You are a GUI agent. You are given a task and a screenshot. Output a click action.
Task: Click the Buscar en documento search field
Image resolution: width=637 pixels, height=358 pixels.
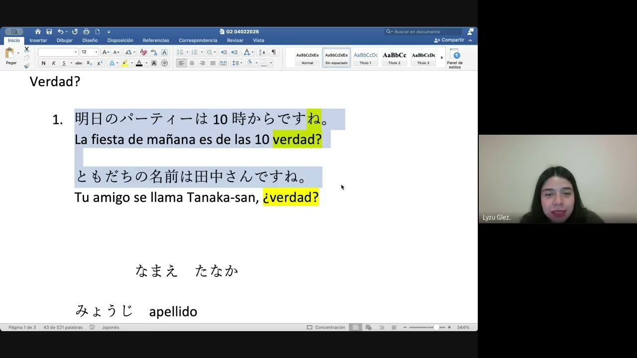[x=423, y=32]
